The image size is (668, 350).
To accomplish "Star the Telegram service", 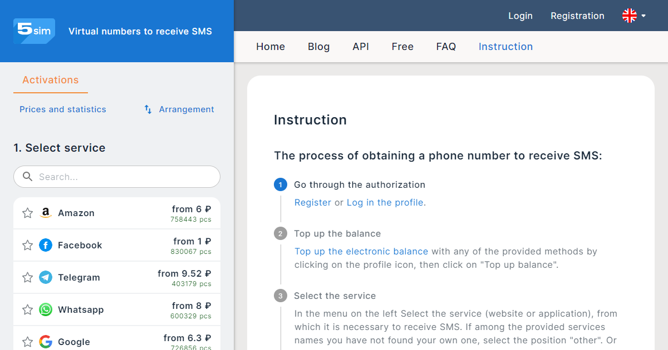I will [x=28, y=277].
